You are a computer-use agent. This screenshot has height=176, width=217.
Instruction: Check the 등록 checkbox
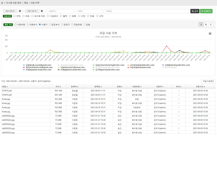point(70,16)
